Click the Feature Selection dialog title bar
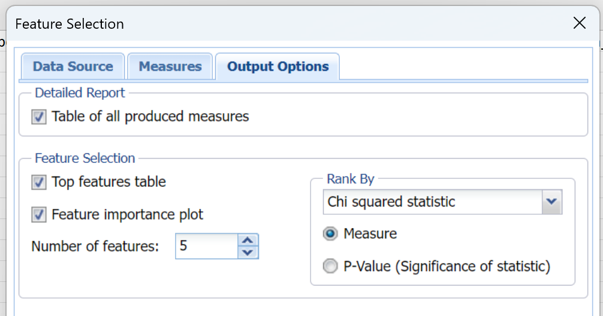Image resolution: width=603 pixels, height=316 pixels. 300,24
